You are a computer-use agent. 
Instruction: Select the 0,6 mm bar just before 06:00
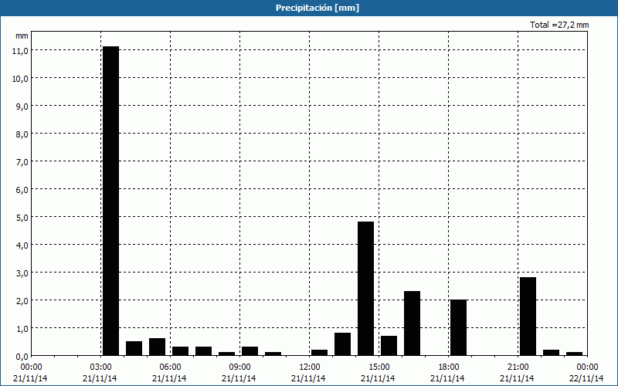pos(158,347)
